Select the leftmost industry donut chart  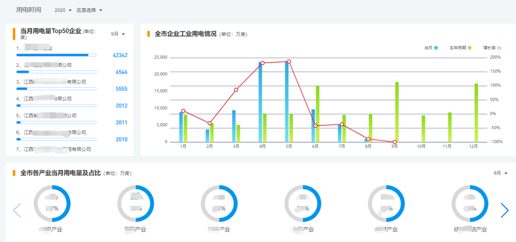[x=52, y=204]
